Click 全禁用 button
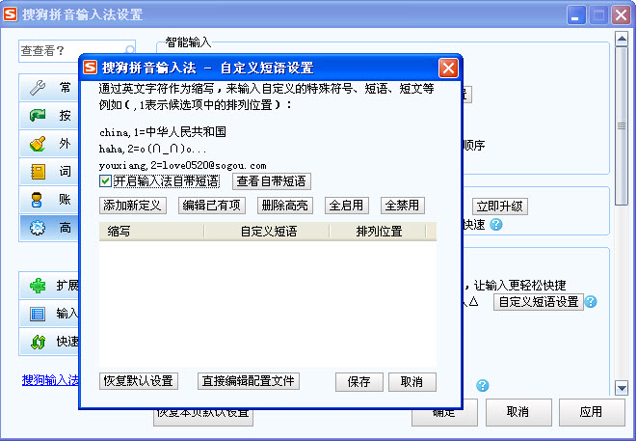Image resolution: width=637 pixels, height=441 pixels. coord(402,206)
